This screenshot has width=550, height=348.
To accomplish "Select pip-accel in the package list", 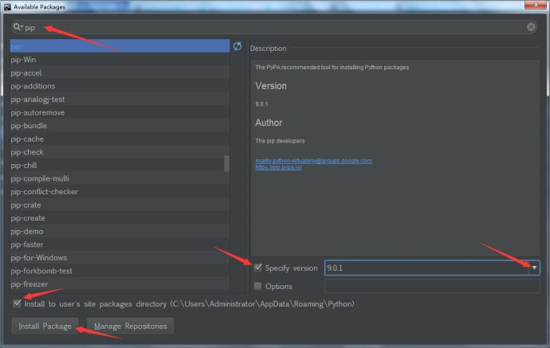I will tap(120, 73).
